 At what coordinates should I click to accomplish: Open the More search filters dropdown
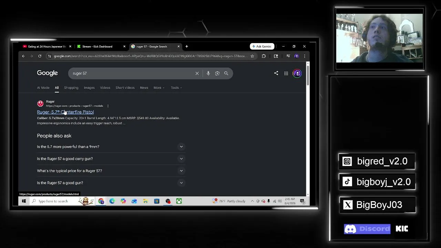click(159, 87)
